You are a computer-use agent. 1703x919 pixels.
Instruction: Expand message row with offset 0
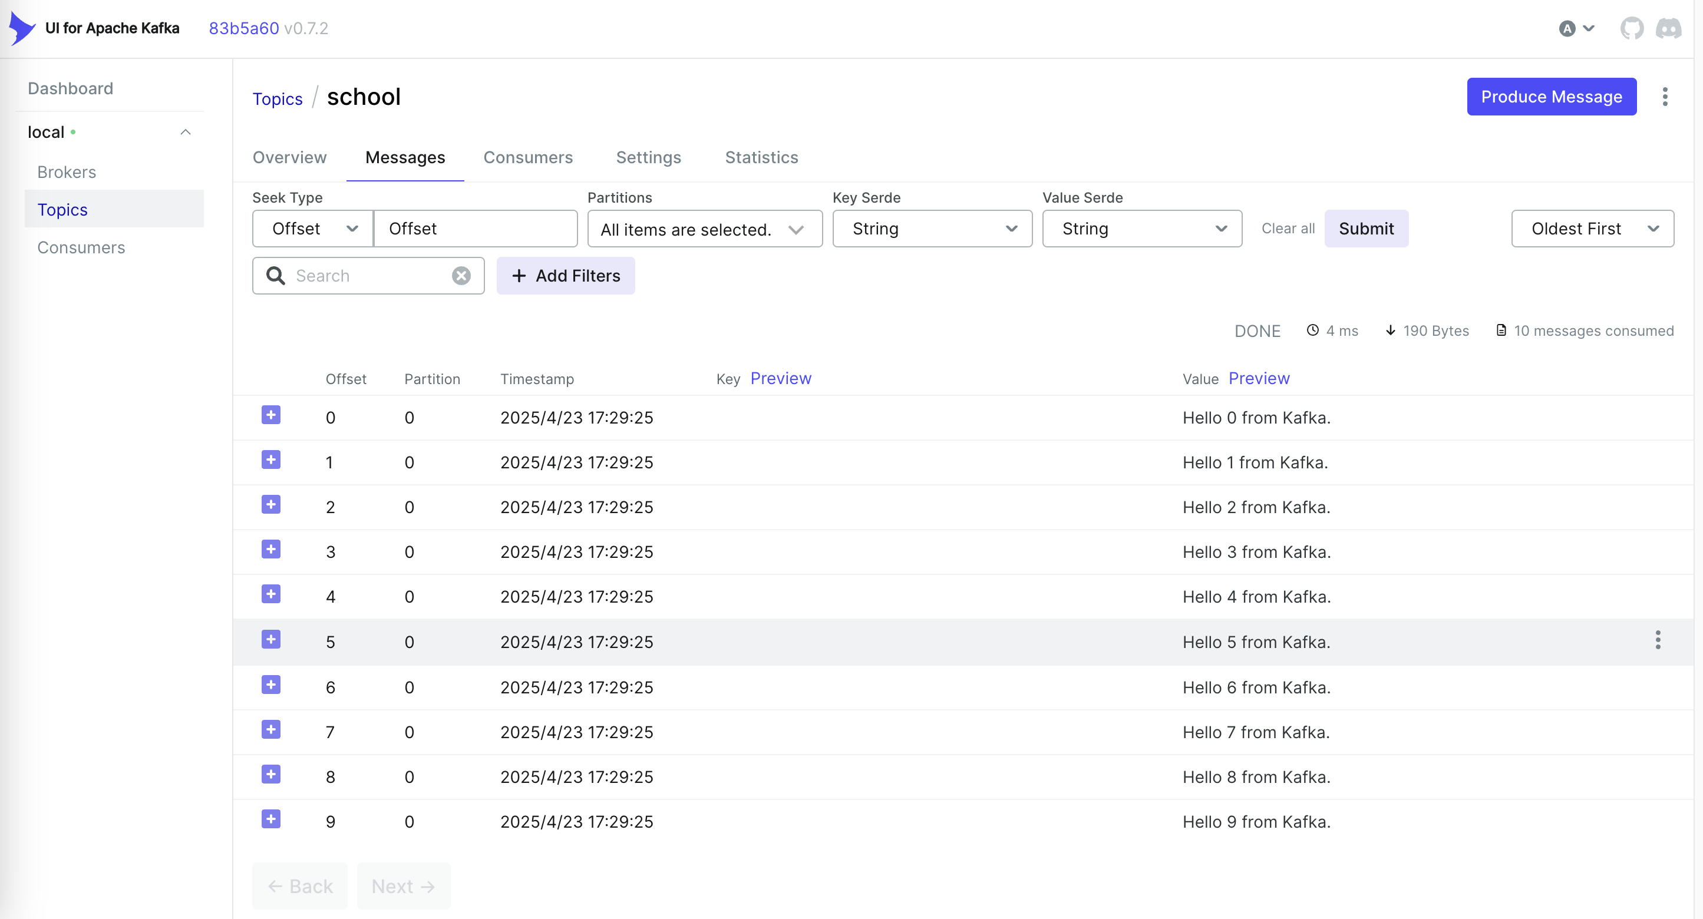[x=270, y=415]
